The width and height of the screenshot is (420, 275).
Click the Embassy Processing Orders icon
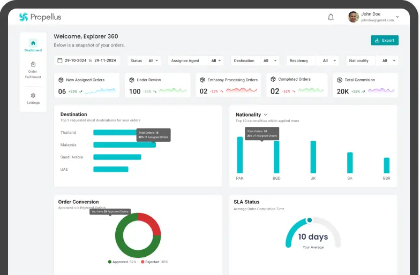202,80
